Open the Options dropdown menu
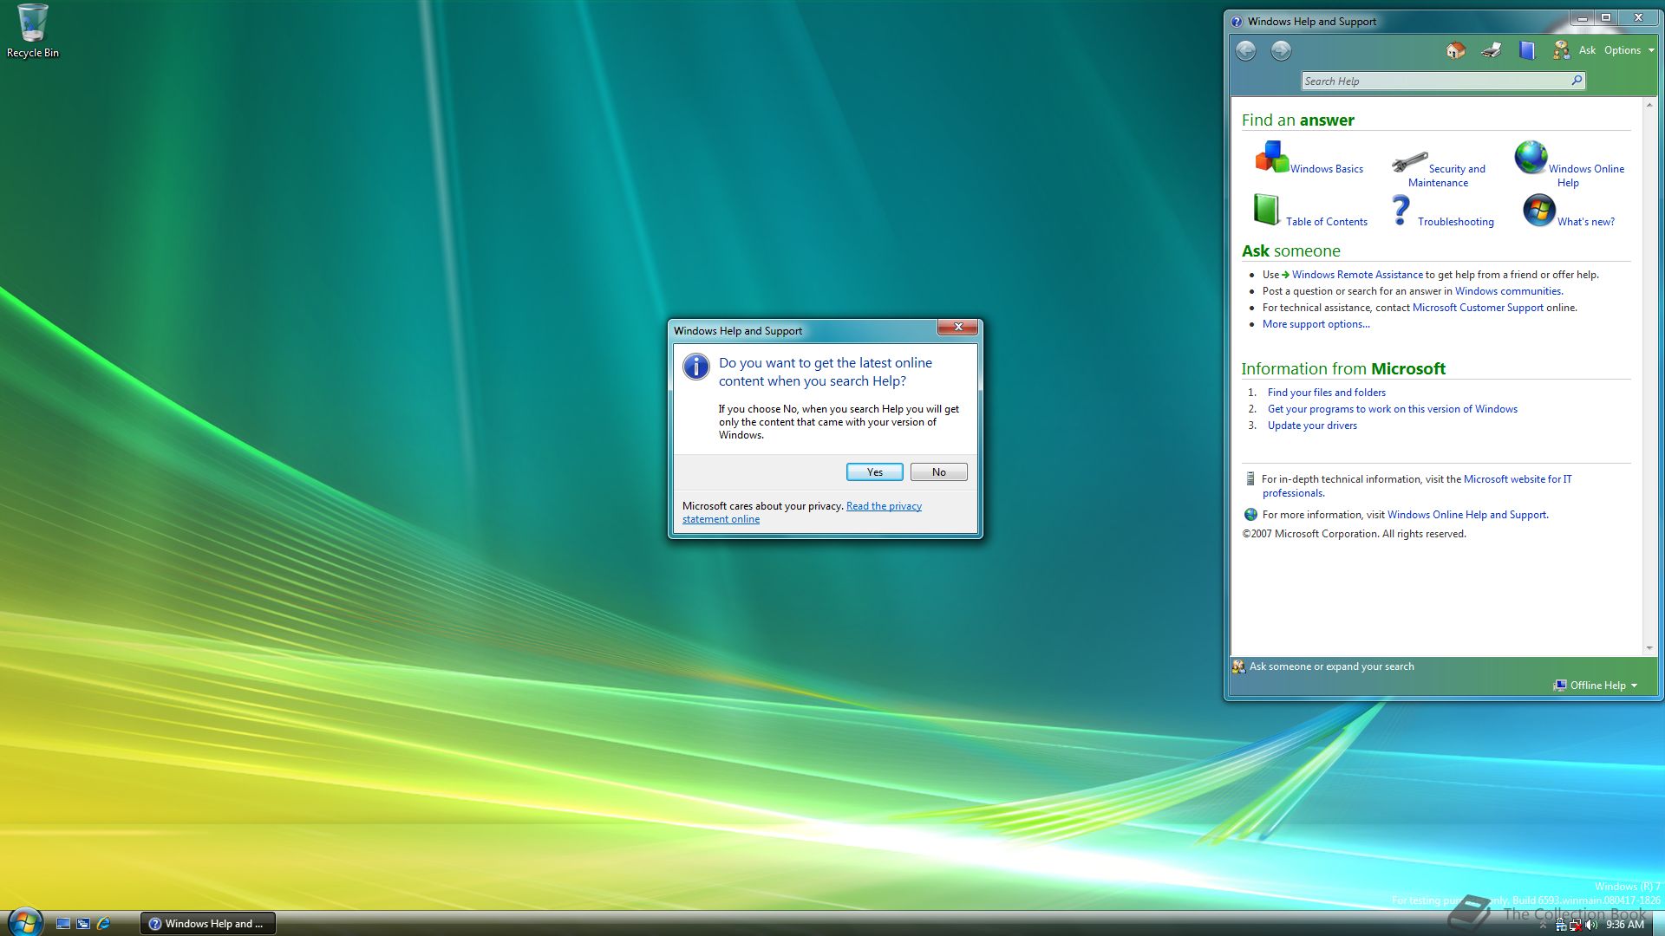This screenshot has height=936, width=1665. (1629, 50)
